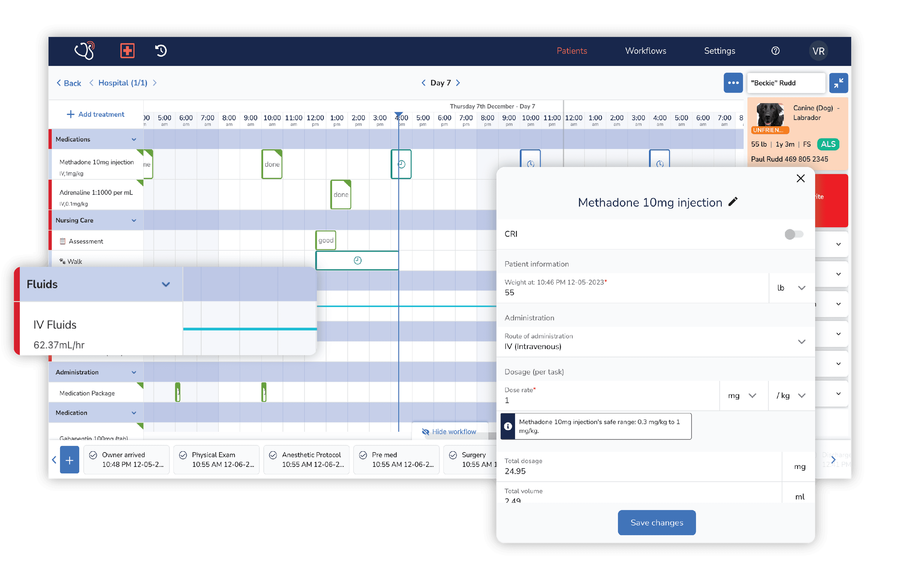Open the pending Walk task clock
The width and height of the screenshot is (900, 573).
[358, 261]
